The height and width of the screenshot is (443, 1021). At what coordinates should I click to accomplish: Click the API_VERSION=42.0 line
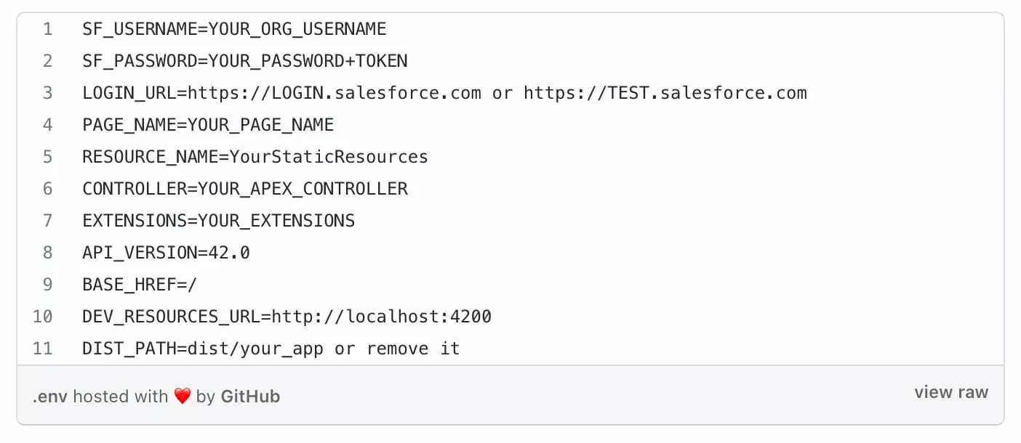tap(166, 253)
